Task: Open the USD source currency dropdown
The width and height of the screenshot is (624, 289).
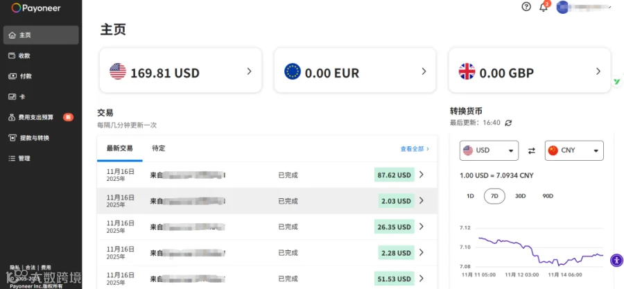Action: (x=489, y=150)
